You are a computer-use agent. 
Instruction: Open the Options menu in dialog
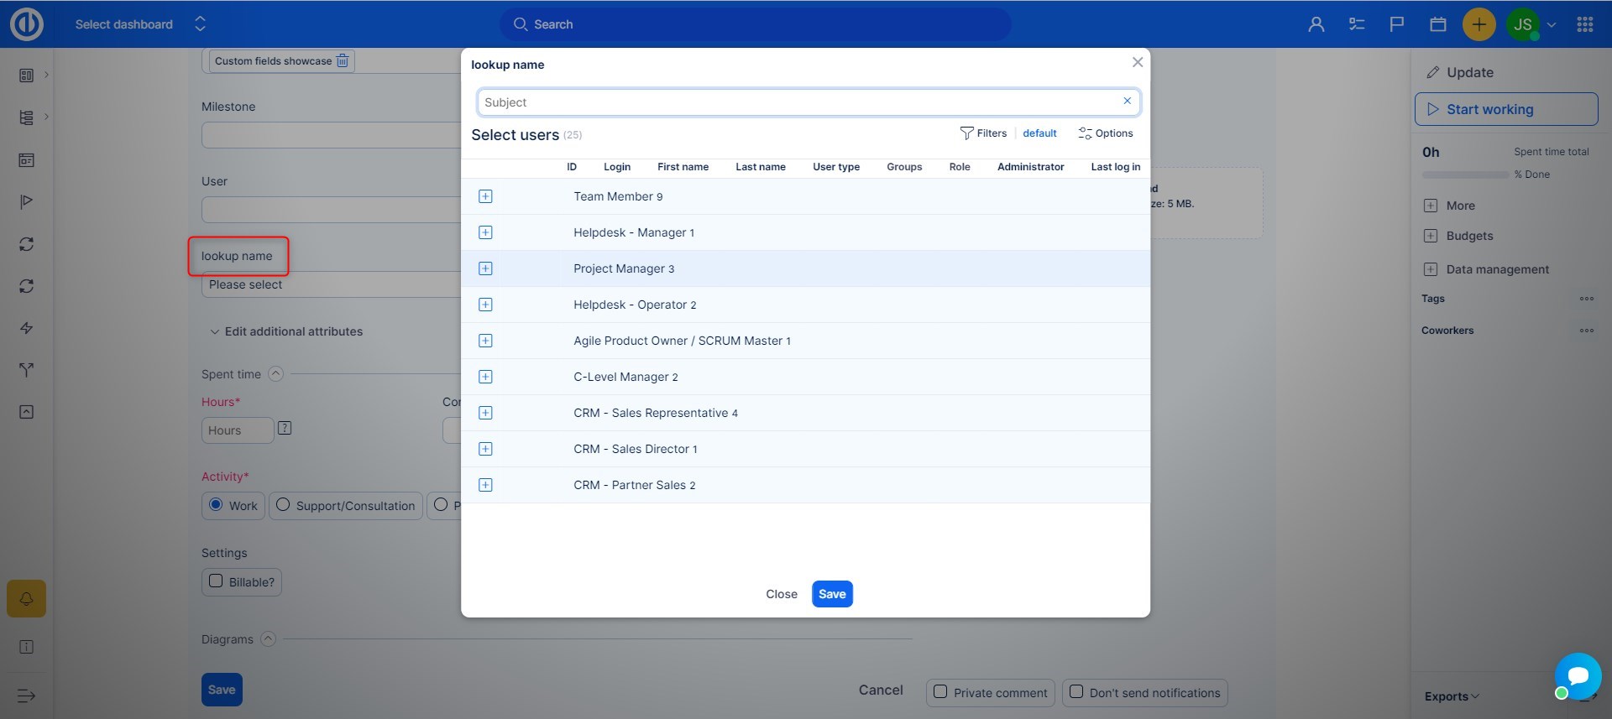tap(1105, 133)
